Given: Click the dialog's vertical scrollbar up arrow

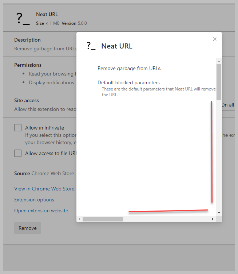Looking at the screenshot, I should click(219, 61).
